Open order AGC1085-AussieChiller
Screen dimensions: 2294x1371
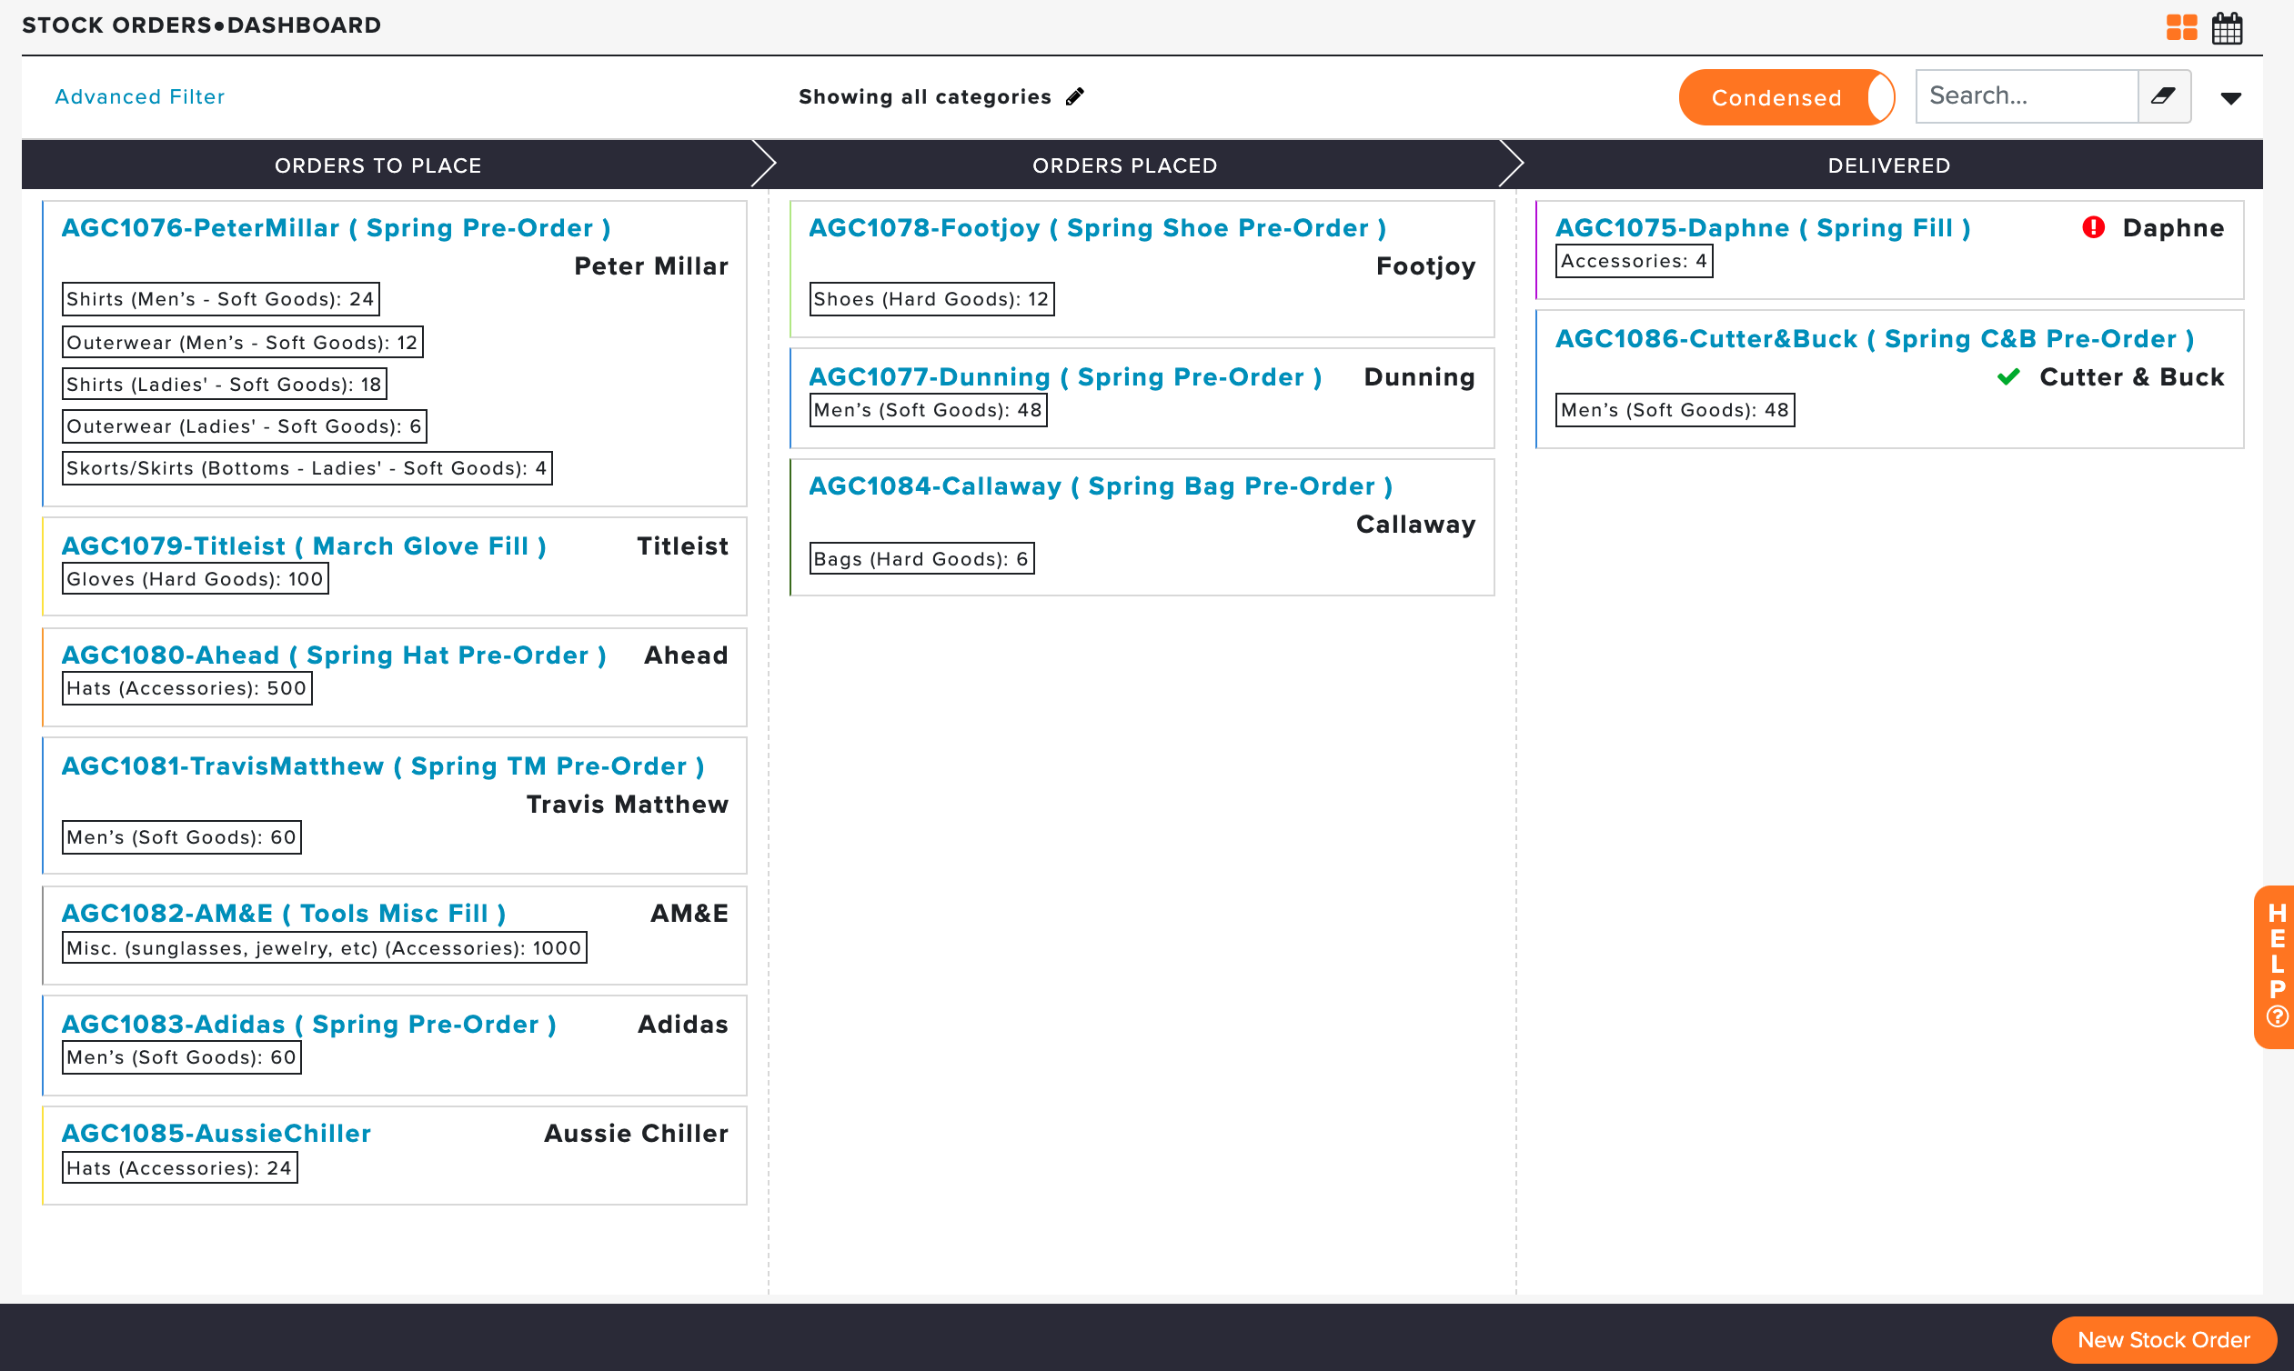pyautogui.click(x=216, y=1134)
